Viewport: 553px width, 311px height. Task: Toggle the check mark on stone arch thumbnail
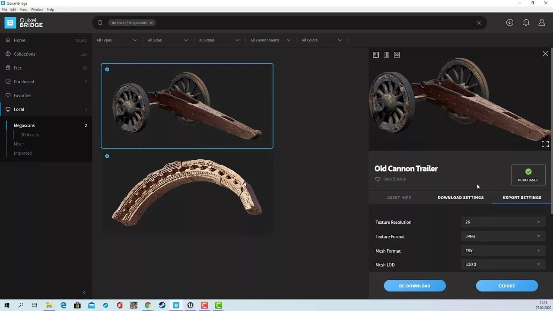107,156
